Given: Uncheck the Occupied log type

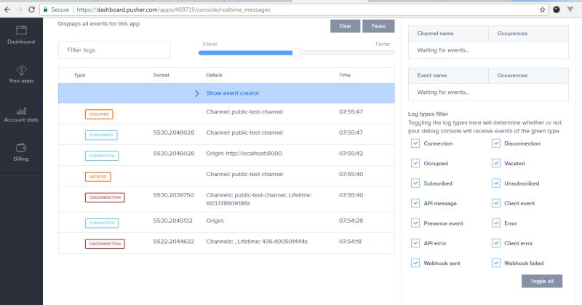Looking at the screenshot, I should coord(415,163).
